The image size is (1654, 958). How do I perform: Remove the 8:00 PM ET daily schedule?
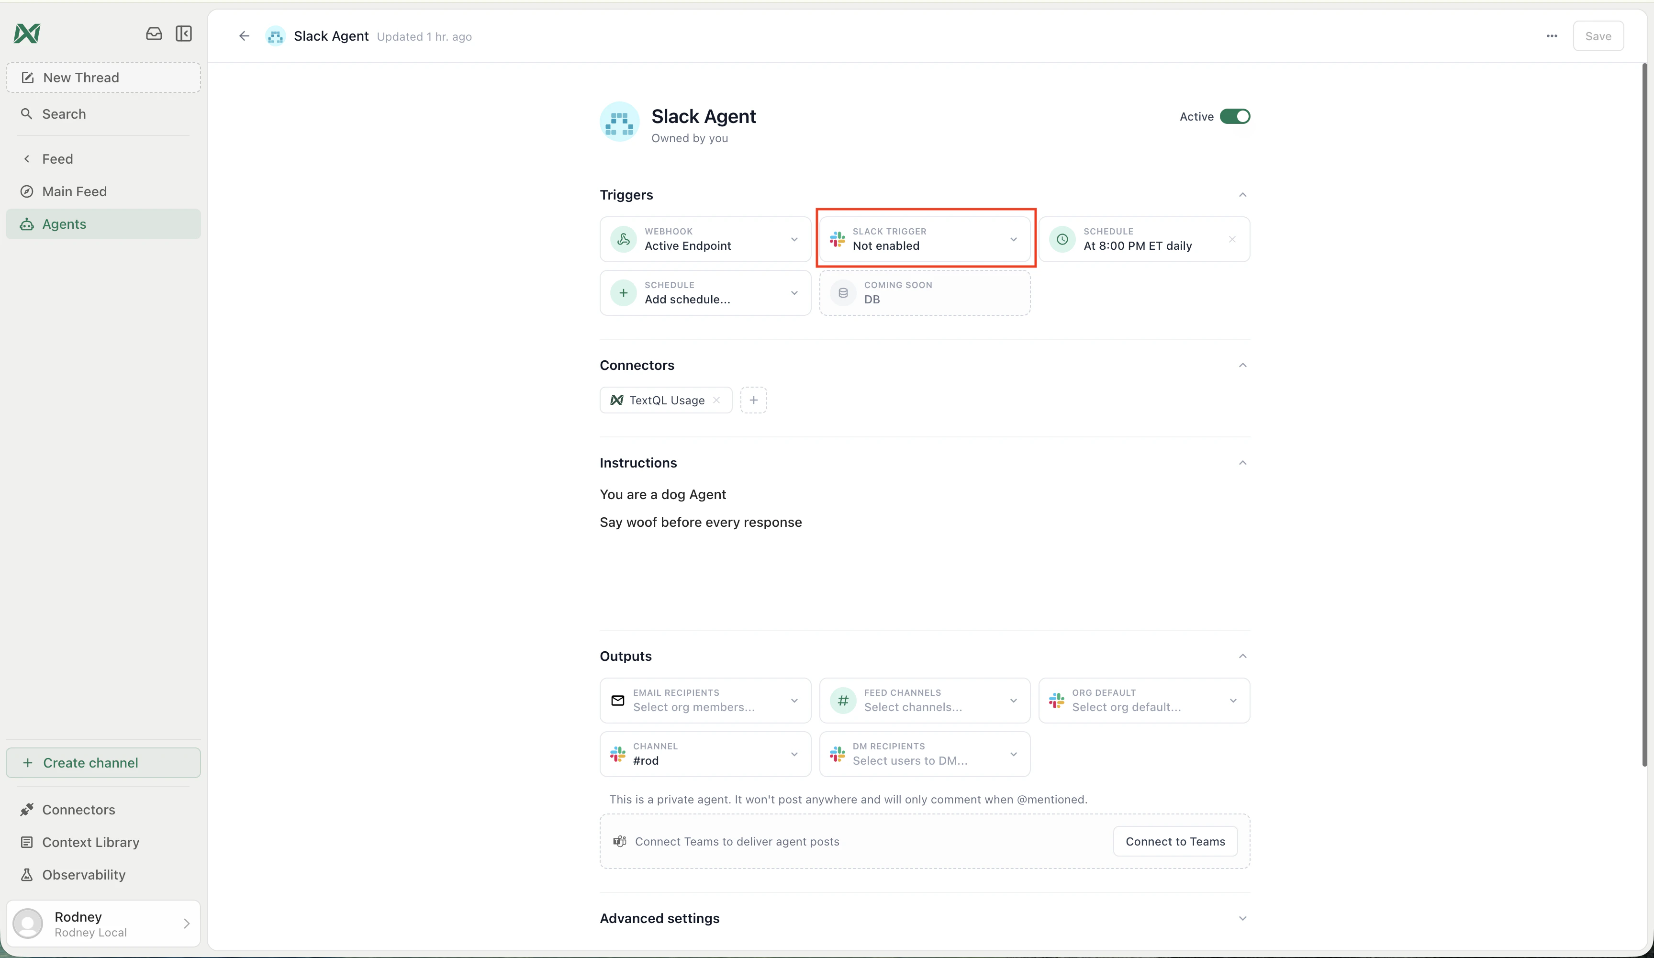[1232, 239]
